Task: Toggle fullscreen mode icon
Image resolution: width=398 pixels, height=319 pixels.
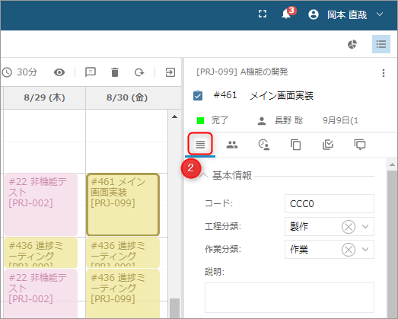Action: (263, 14)
